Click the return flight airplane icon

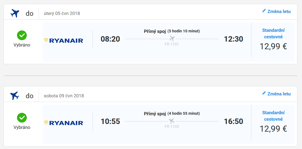(15, 96)
